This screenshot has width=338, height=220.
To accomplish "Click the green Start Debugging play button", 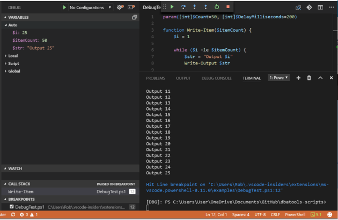I will coord(65,8).
